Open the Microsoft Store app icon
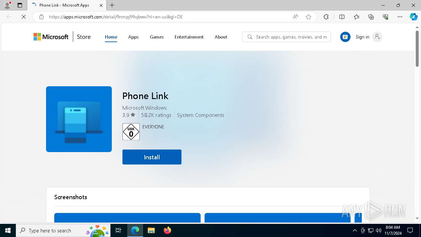The height and width of the screenshot is (237, 421). click(x=345, y=37)
